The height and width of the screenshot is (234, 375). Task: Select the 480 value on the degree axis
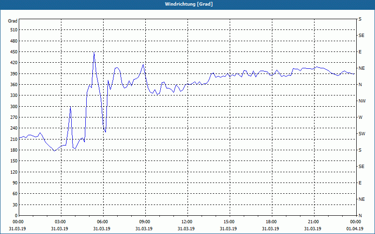(x=14, y=41)
